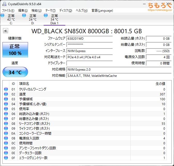Open the ディスク(D) menu
The width and height of the screenshot is (174, 166).
click(66, 11)
